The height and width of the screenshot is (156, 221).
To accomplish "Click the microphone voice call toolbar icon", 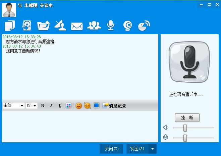I will 111,25.
